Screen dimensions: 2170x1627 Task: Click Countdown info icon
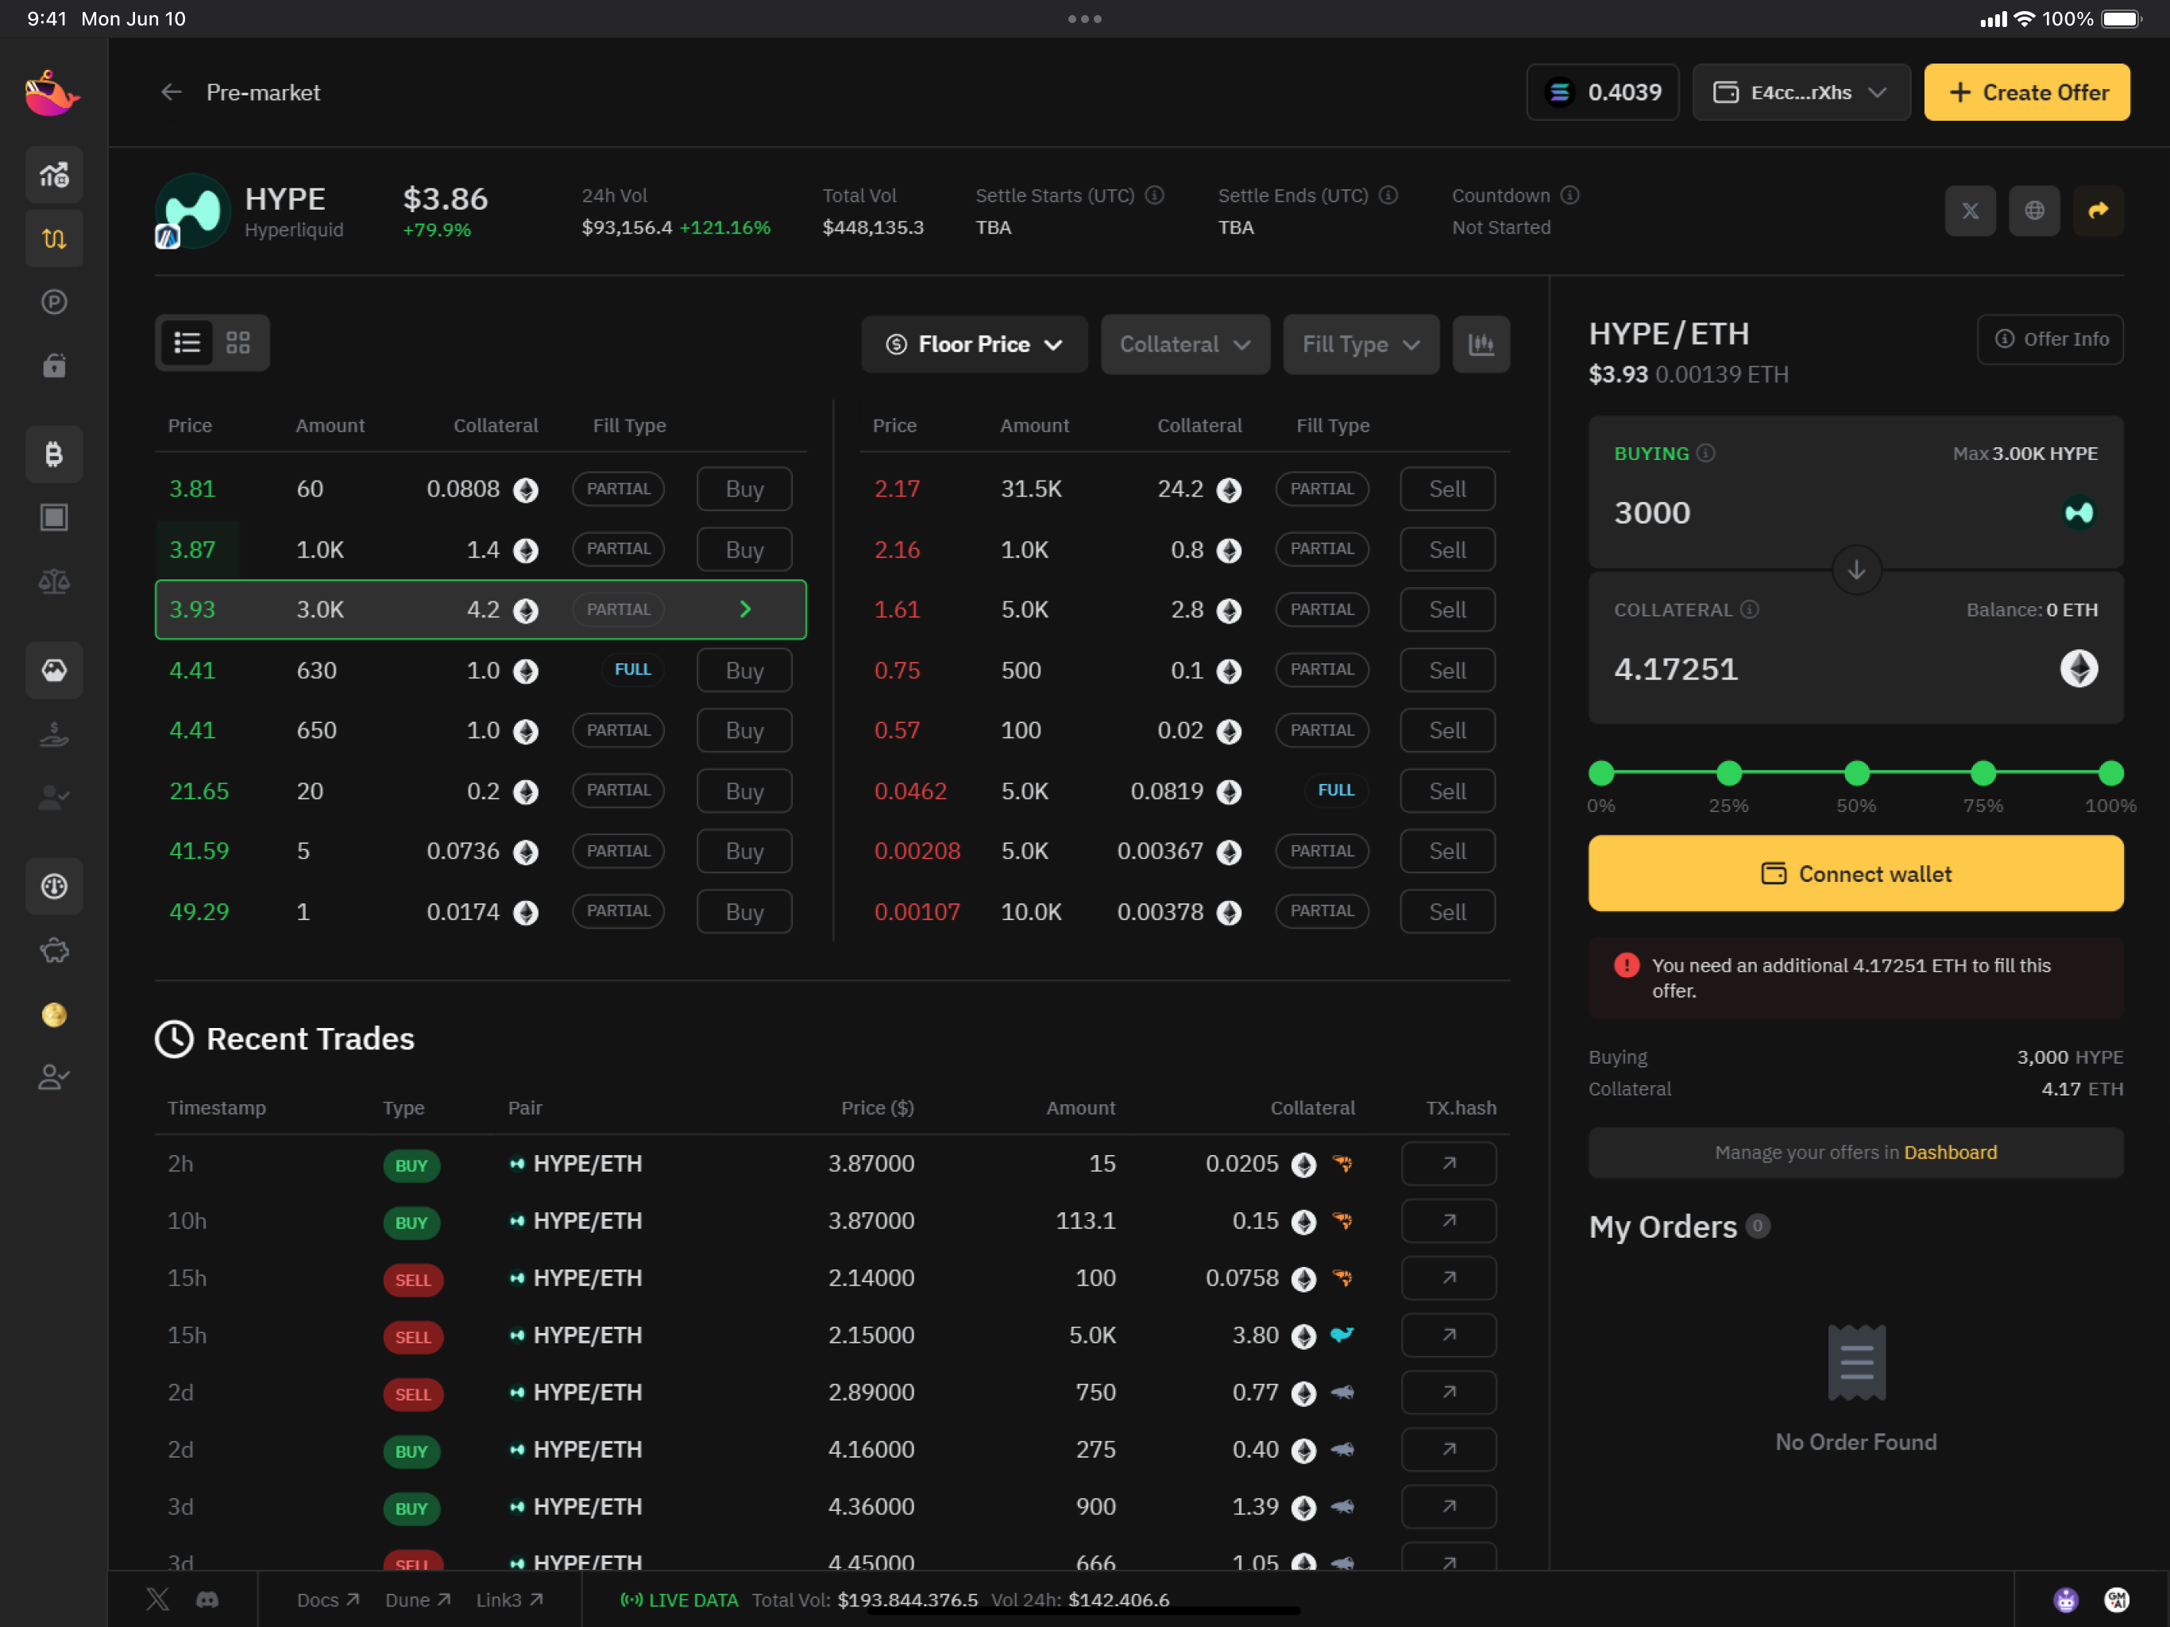(1570, 195)
